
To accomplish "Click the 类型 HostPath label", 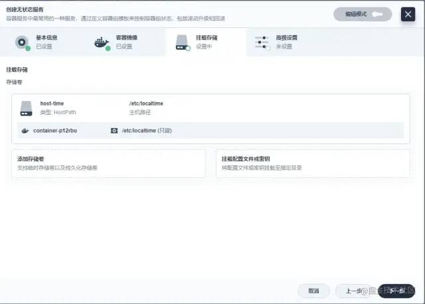I will [58, 112].
